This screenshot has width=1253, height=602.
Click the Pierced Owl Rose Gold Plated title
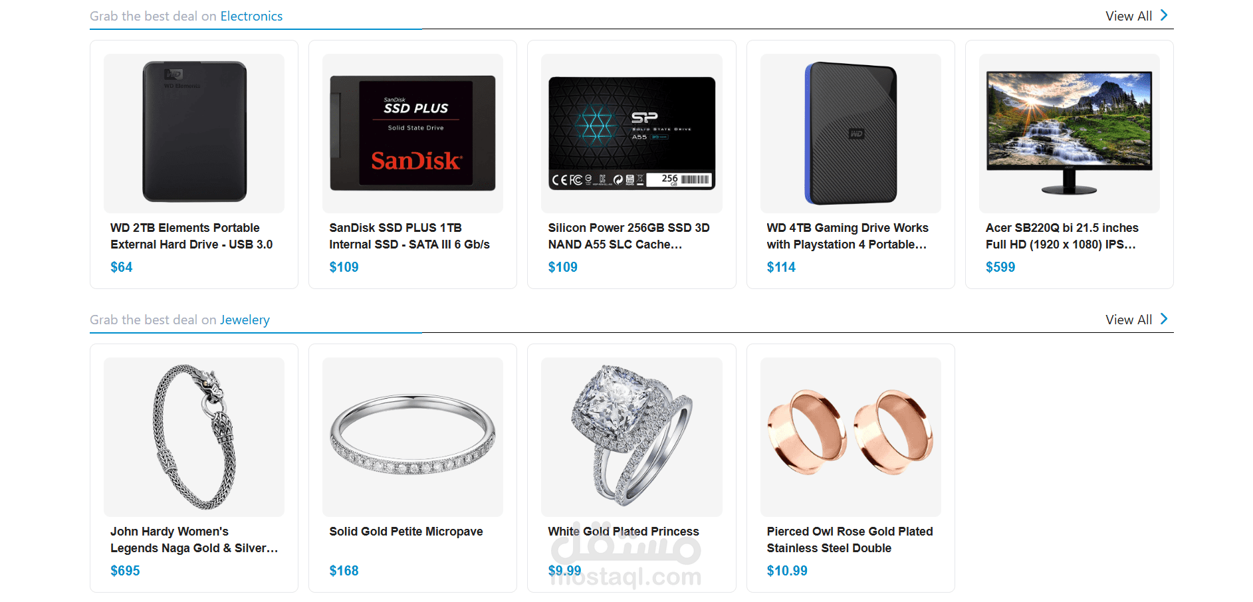850,540
